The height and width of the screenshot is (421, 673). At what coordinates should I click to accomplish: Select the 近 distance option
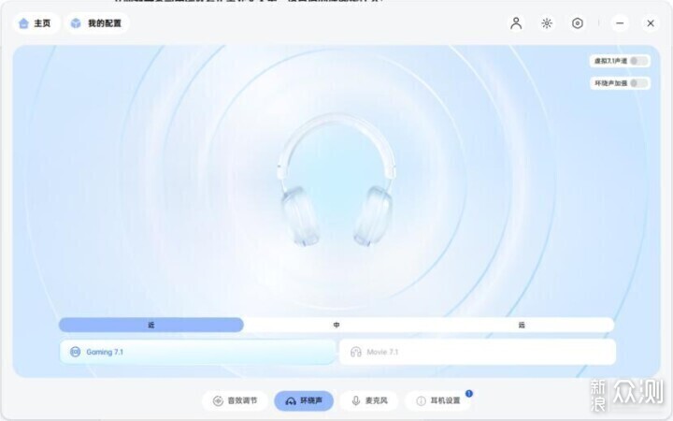(151, 325)
